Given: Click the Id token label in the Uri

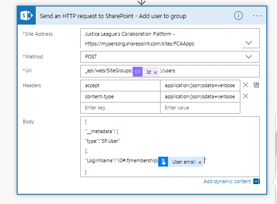Looking at the screenshot, I should (x=148, y=72).
